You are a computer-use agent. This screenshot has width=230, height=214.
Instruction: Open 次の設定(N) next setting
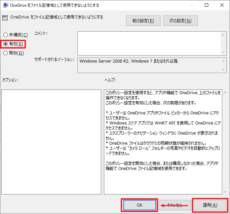pyautogui.click(x=180, y=21)
